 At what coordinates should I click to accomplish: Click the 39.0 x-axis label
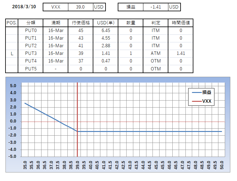77,165
